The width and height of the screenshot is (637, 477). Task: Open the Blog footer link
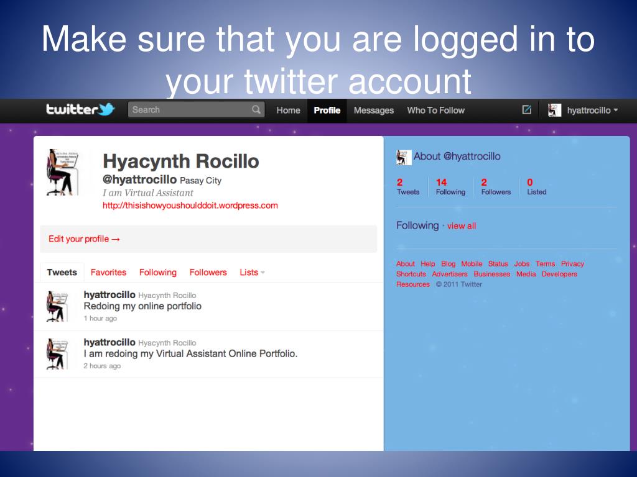coord(448,263)
